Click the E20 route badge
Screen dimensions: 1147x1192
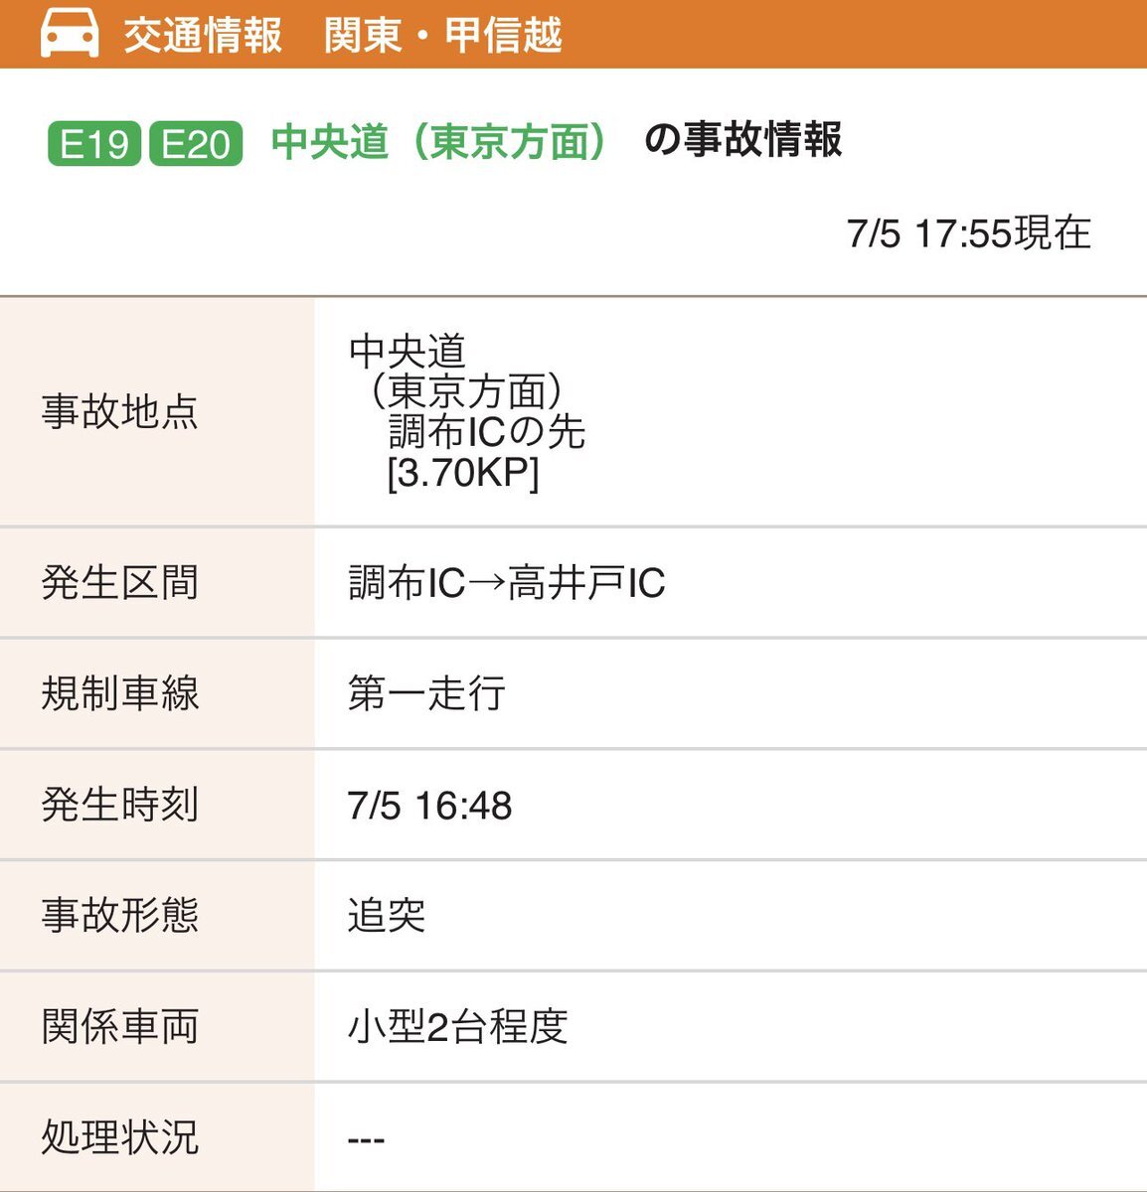pyautogui.click(x=196, y=143)
